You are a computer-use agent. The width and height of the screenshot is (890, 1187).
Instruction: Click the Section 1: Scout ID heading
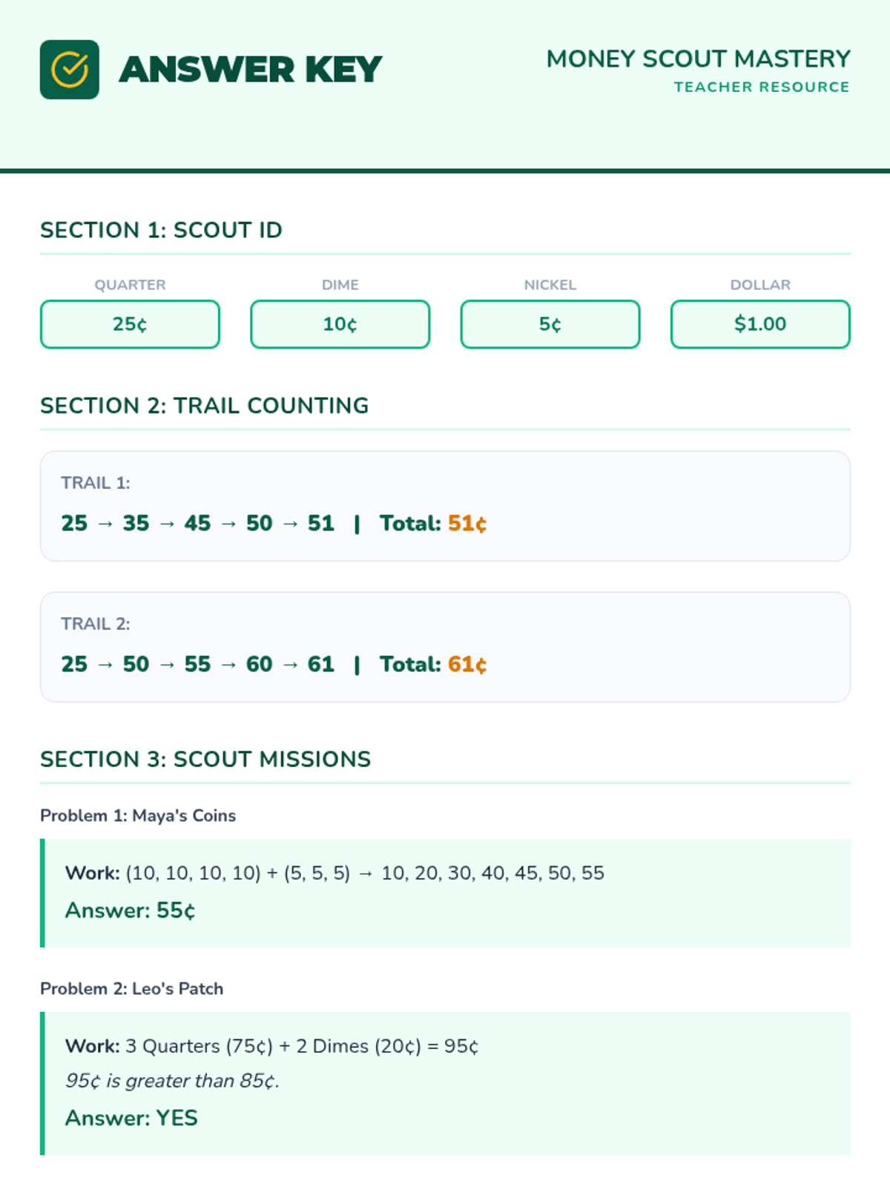pyautogui.click(x=161, y=230)
